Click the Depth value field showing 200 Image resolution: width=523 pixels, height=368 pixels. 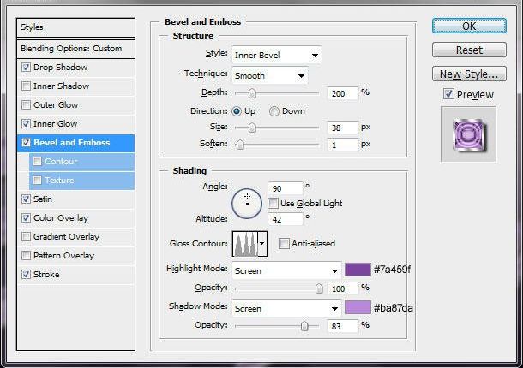pyautogui.click(x=343, y=93)
